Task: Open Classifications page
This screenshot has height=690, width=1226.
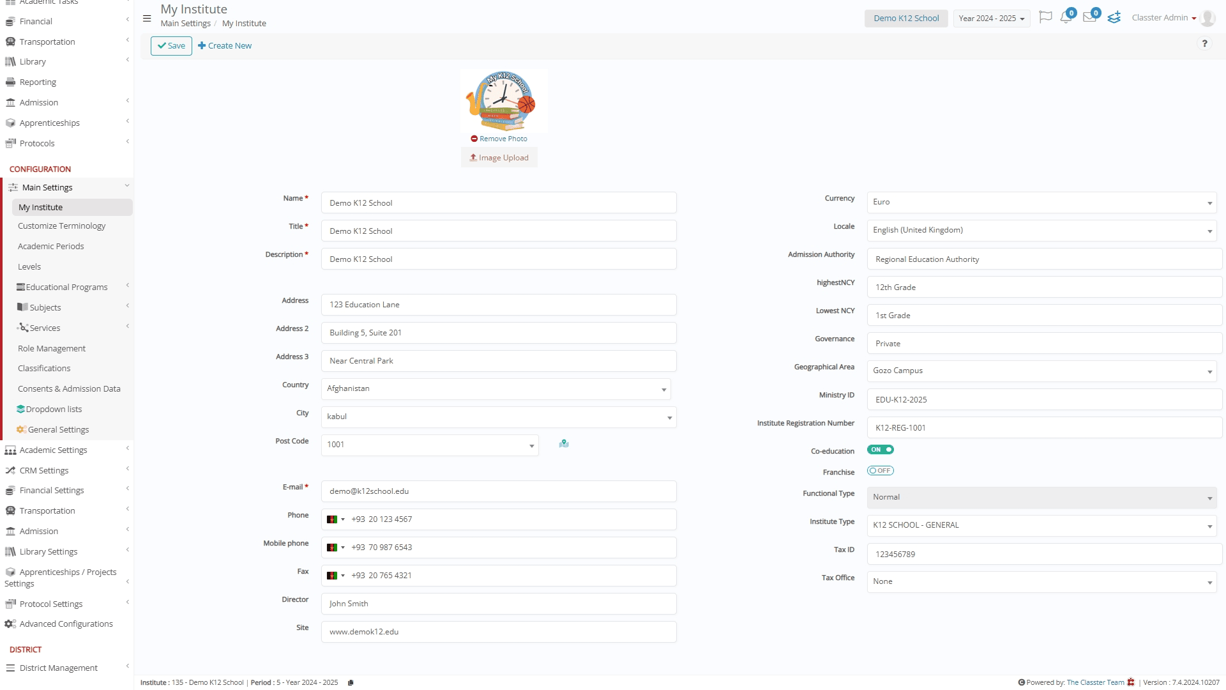Action: [x=44, y=369]
